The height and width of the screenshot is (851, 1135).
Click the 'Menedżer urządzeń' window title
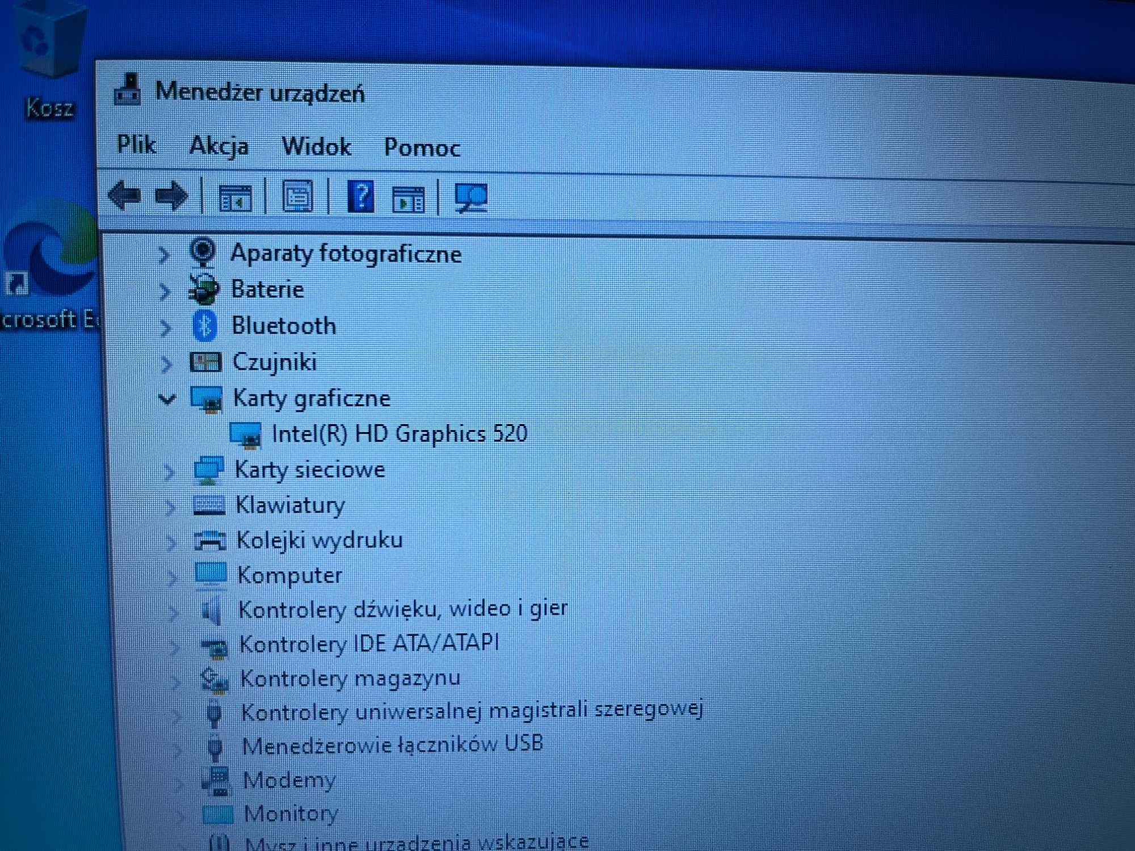click(x=260, y=92)
